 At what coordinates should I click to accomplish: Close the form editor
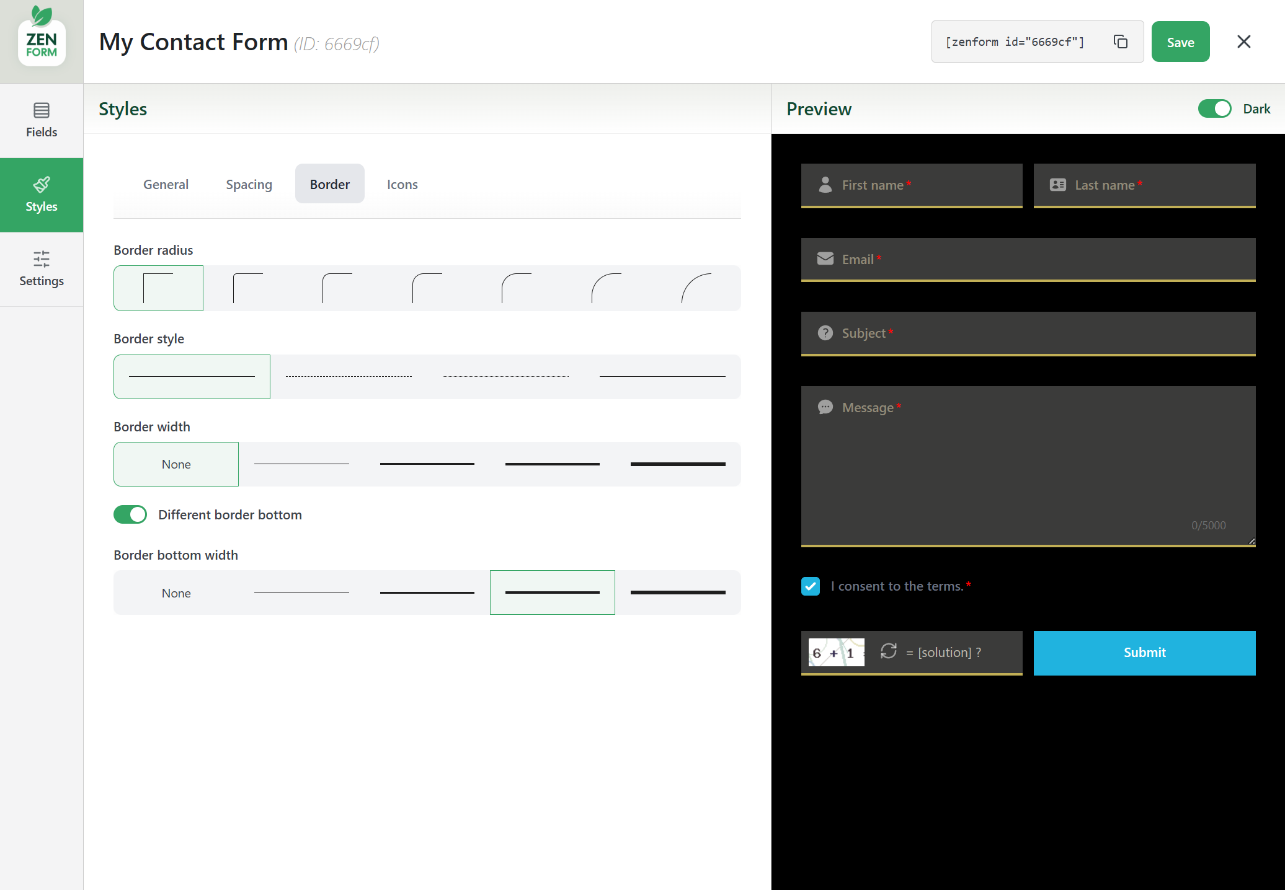click(x=1243, y=42)
